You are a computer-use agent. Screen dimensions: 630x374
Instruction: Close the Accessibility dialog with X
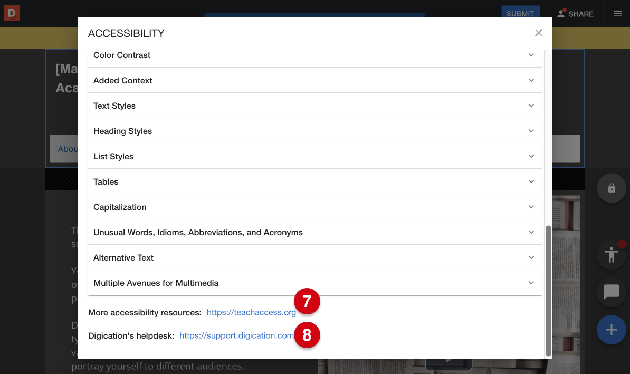pos(538,33)
